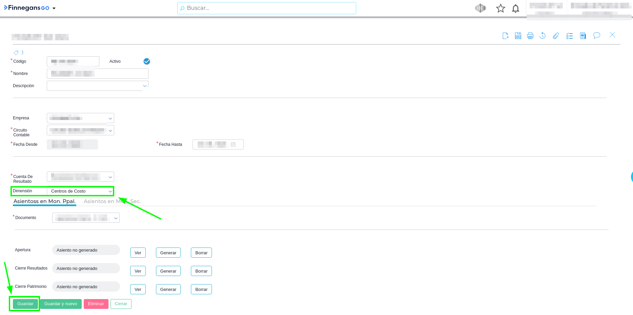
Task: Switch to the Asientos en Mon. Sec. tab
Action: tap(112, 201)
